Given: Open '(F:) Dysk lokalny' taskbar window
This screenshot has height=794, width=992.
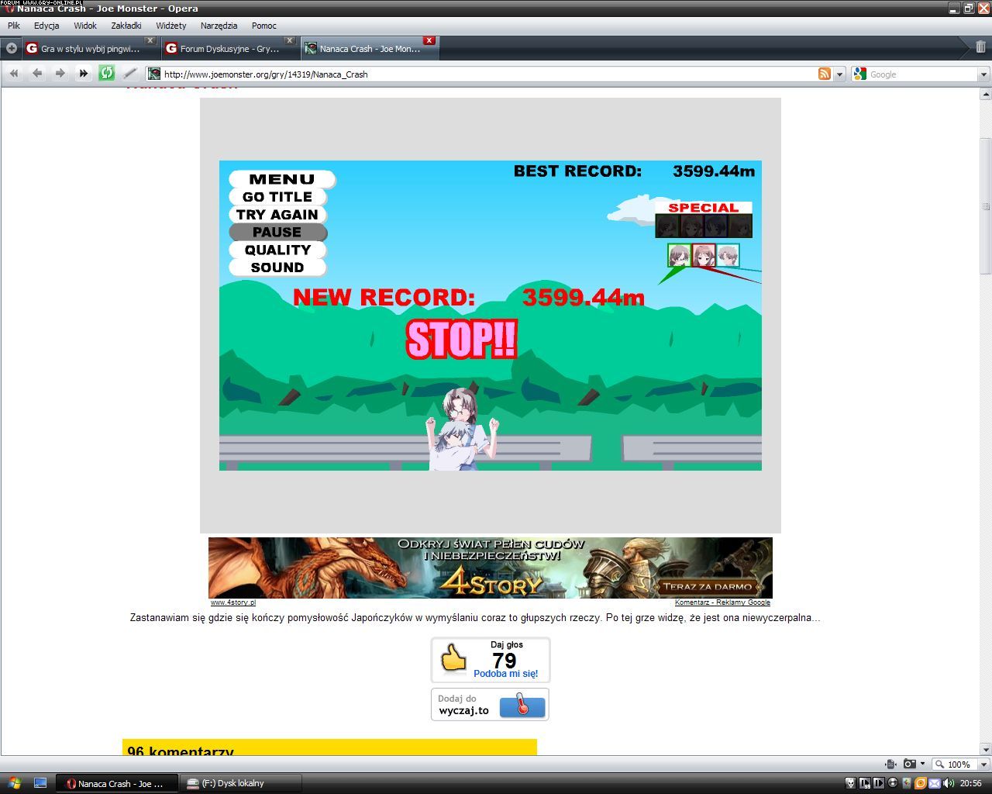Looking at the screenshot, I should (x=241, y=783).
